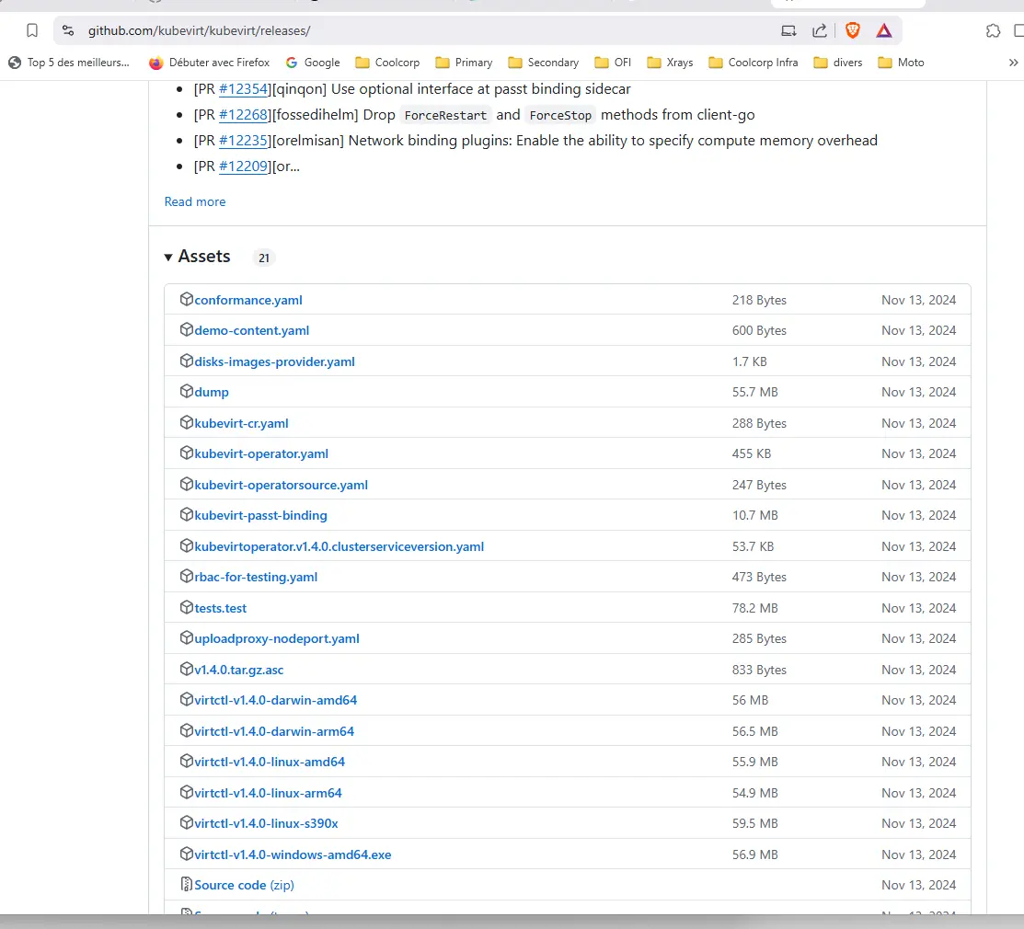
Task: Click the package icon next to dump
Action: tap(187, 392)
